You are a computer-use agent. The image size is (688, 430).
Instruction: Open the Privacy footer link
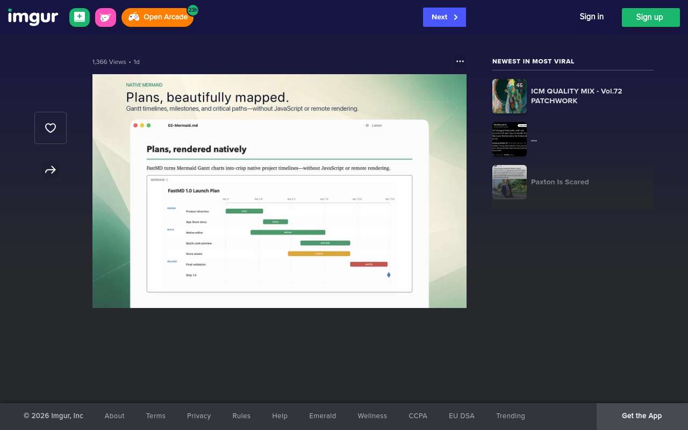tap(199, 416)
